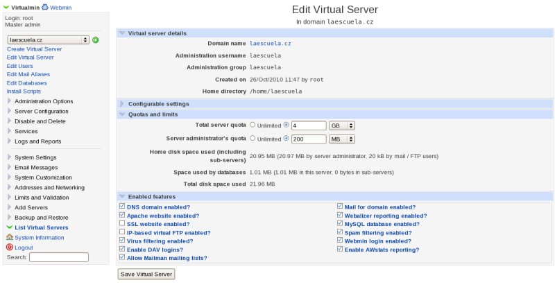Open the GB unit dropdown for server quota
This screenshot has width=555, height=287.
342,125
